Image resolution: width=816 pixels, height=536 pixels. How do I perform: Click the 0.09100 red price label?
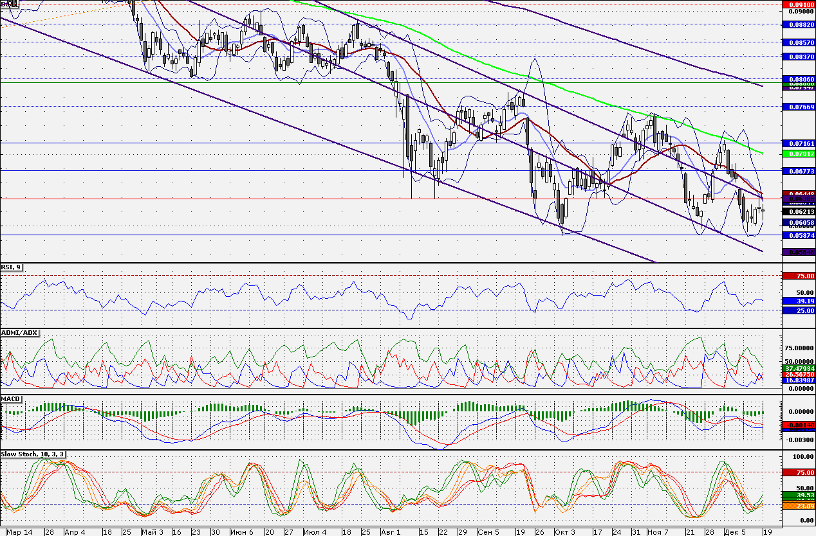(x=798, y=4)
